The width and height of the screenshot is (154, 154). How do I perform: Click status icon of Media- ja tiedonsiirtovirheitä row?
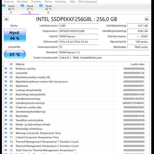6,124
